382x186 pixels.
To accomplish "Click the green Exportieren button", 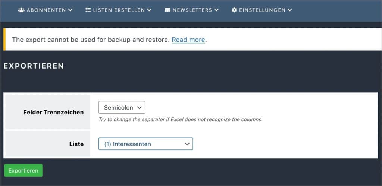I will [x=24, y=170].
